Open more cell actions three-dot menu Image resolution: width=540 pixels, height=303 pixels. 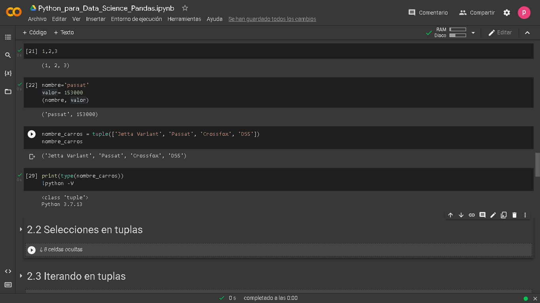(x=525, y=215)
